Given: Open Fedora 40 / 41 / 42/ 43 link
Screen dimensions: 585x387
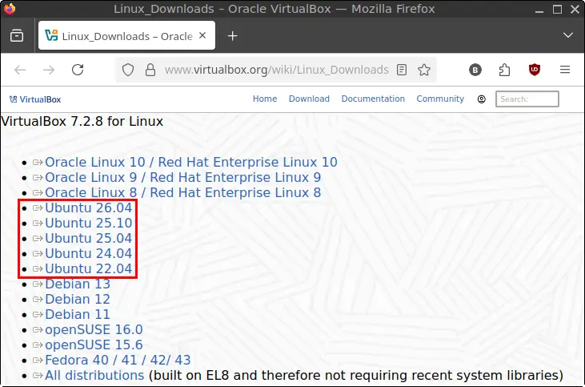Looking at the screenshot, I should point(118,360).
